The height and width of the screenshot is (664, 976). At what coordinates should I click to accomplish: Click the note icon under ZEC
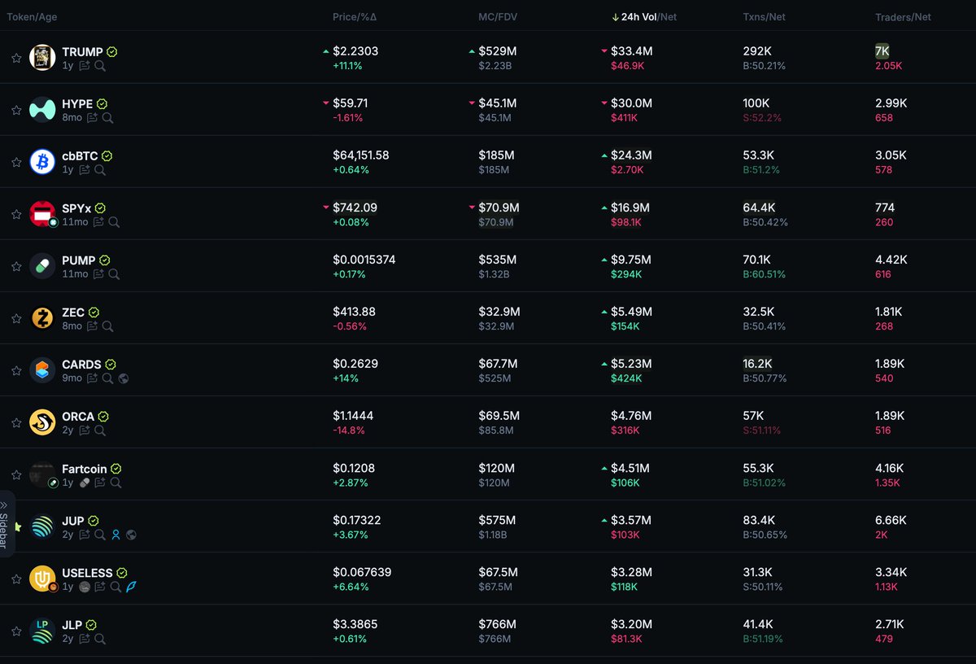tap(92, 326)
